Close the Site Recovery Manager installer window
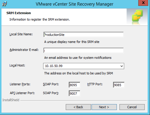 point(143,3)
